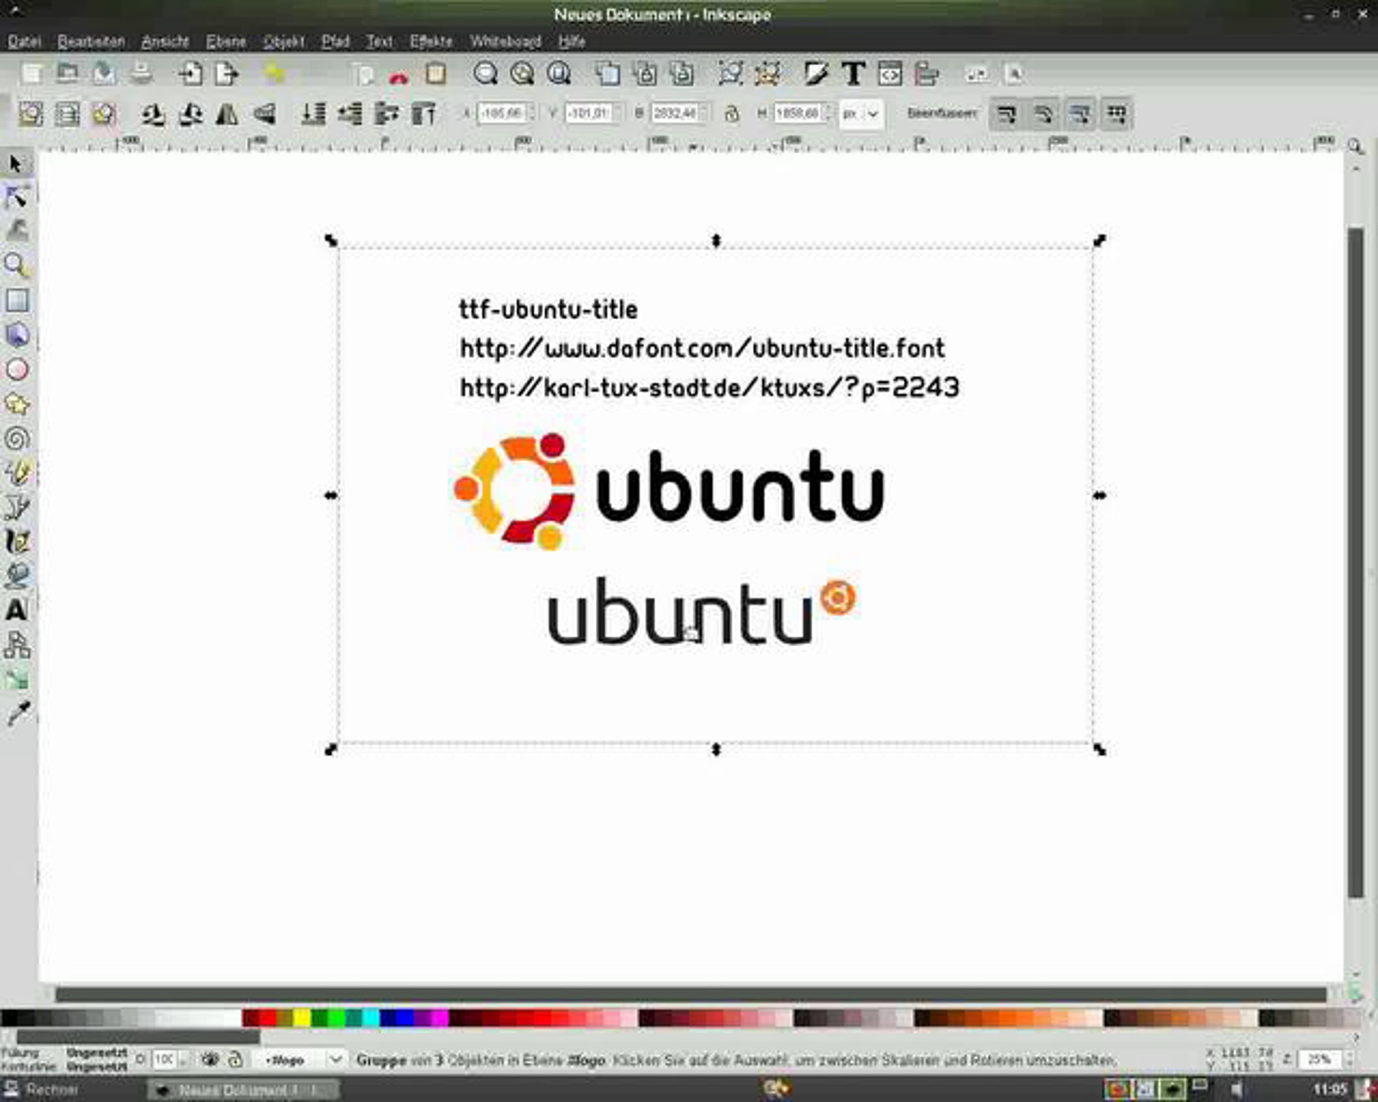The height and width of the screenshot is (1102, 1378).
Task: Open the Ansicht menu
Action: 165,41
